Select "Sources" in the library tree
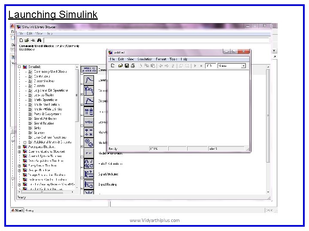This screenshot has height=231, width=309. click(x=39, y=133)
